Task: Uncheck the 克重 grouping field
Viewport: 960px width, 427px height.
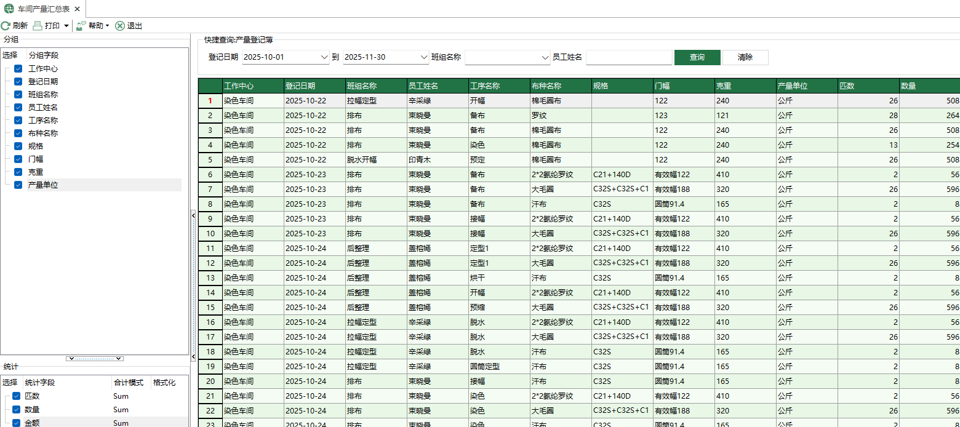Action: 17,172
